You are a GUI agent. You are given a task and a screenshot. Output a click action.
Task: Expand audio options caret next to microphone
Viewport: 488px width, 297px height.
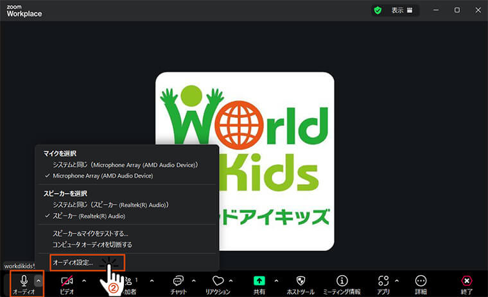[39, 280]
